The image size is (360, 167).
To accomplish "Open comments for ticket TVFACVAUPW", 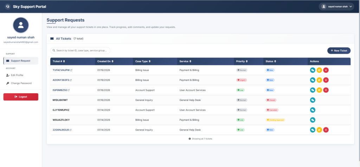I will click(x=313, y=70).
